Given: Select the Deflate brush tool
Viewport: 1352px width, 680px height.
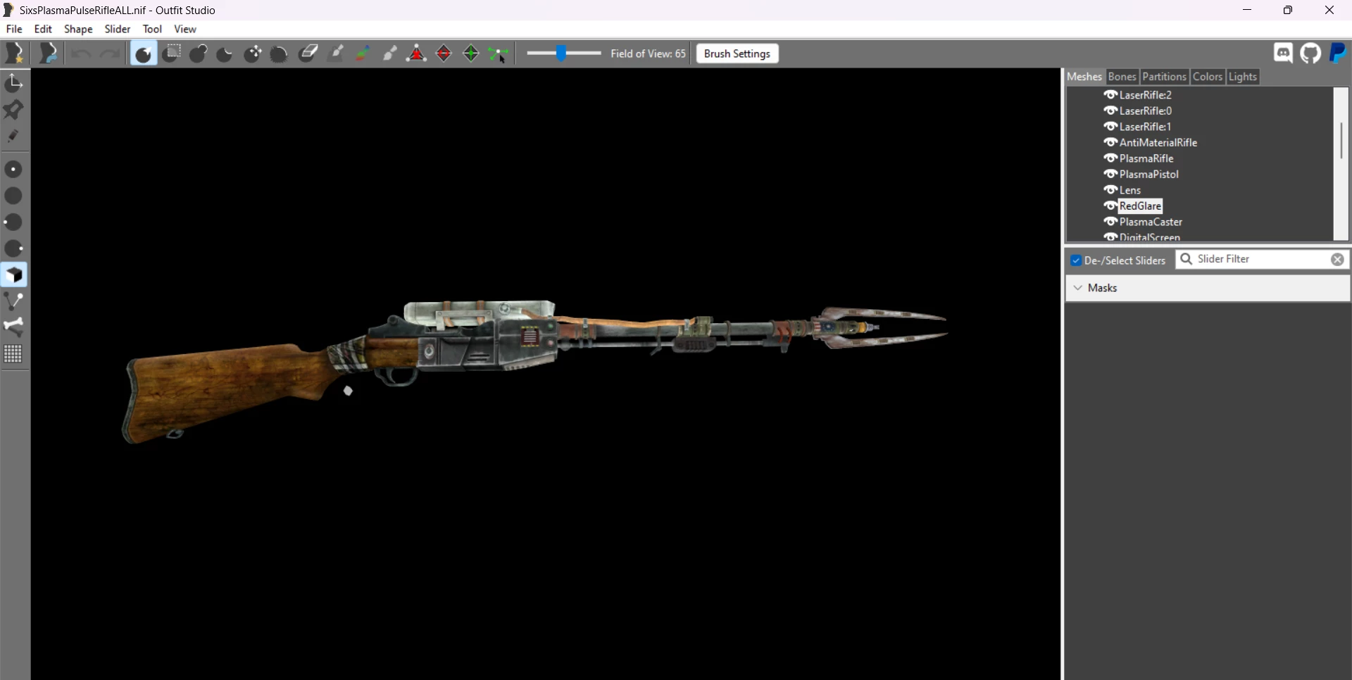Looking at the screenshot, I should click(225, 53).
